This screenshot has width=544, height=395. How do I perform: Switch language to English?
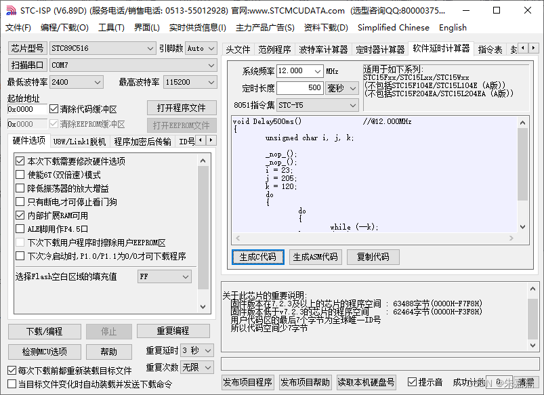[453, 27]
